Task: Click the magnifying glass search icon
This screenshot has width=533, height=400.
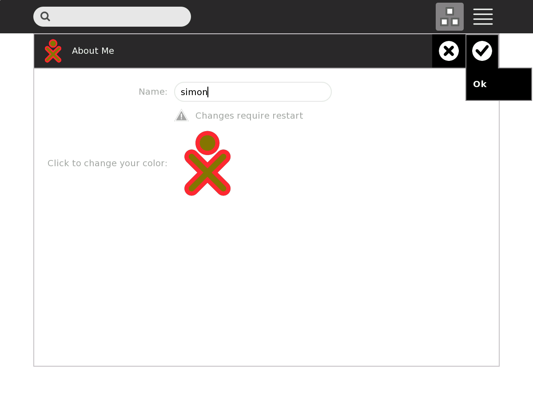Action: point(45,16)
